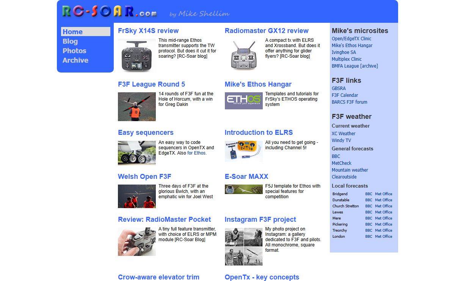Image resolution: width=455 pixels, height=281 pixels.
Task: Open the BBC forecast for Church Stretton
Action: click(x=369, y=206)
